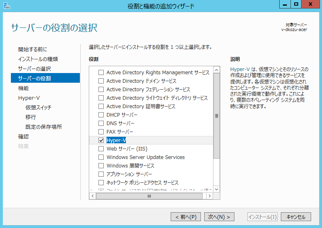Click down arrow of roles list scrollbar

click(x=216, y=189)
